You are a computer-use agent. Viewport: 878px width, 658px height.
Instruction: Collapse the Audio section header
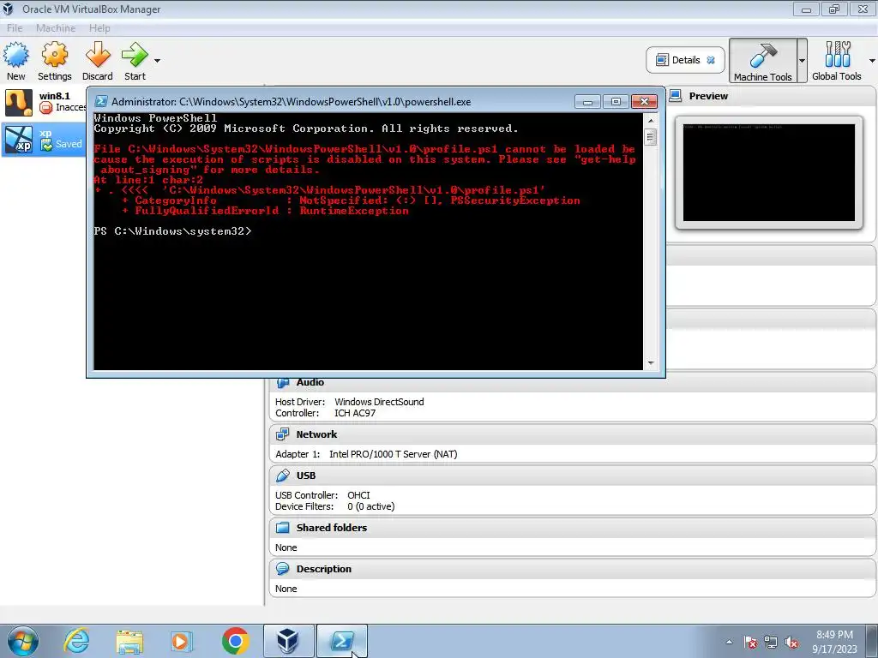click(572, 382)
